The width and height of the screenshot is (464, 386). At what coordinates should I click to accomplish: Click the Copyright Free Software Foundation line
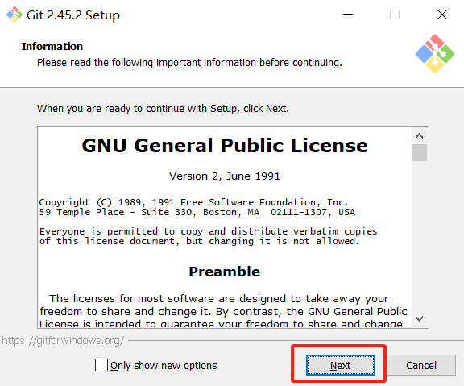point(194,202)
